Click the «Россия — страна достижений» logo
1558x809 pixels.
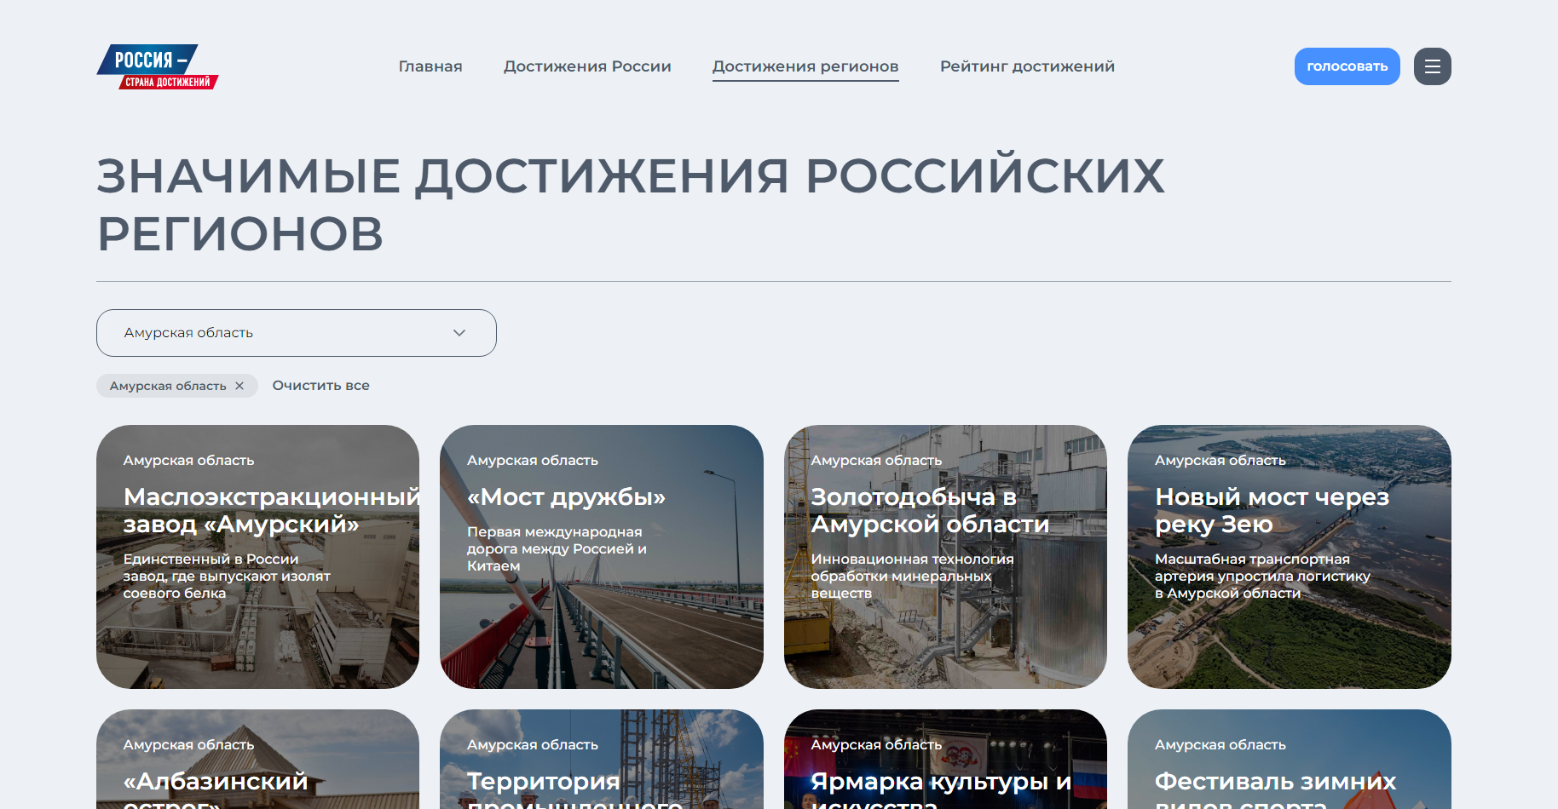[158, 66]
